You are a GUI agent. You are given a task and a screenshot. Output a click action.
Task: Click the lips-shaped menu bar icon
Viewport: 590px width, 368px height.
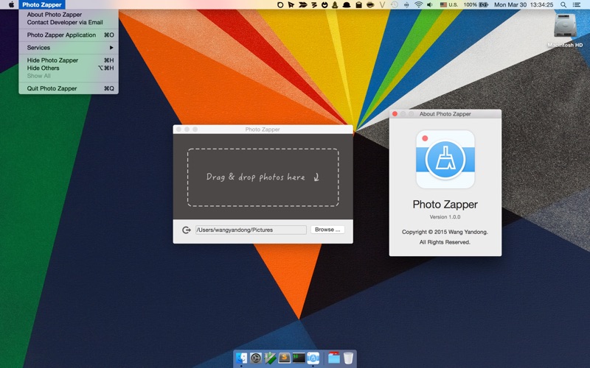tap(370, 4)
